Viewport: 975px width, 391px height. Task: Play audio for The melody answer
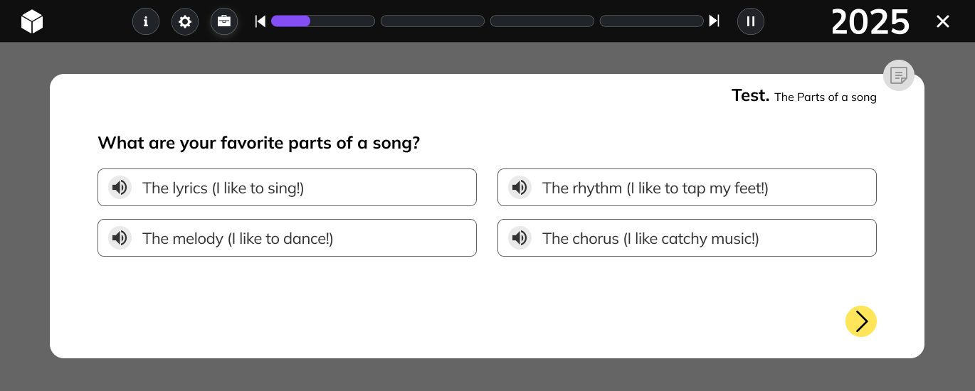tap(120, 238)
